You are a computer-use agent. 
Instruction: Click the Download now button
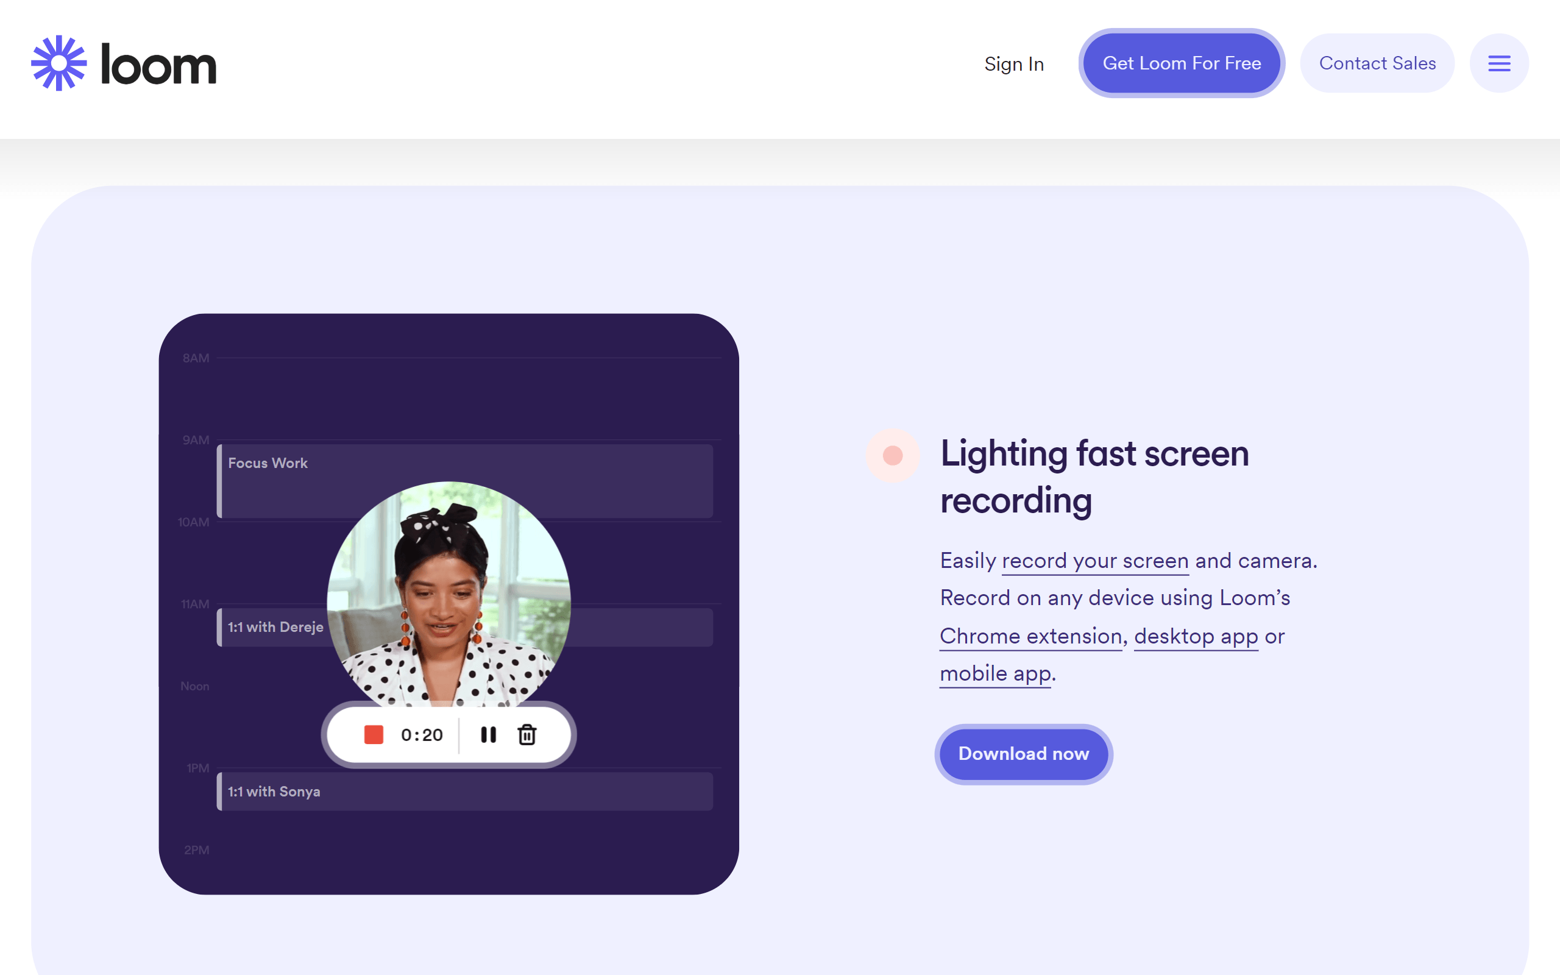[x=1024, y=754]
